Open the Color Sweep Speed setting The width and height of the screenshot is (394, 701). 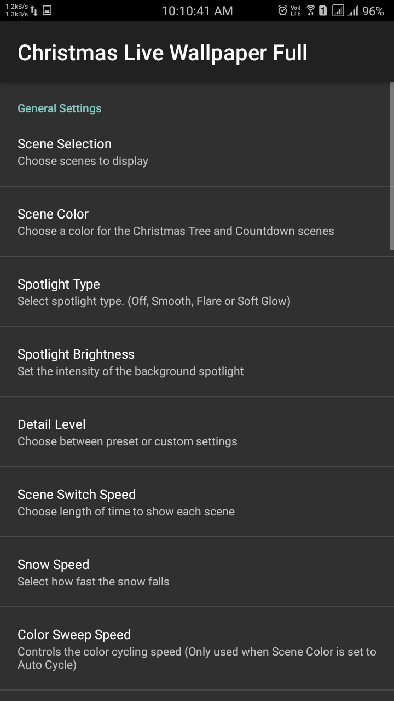tap(197, 649)
